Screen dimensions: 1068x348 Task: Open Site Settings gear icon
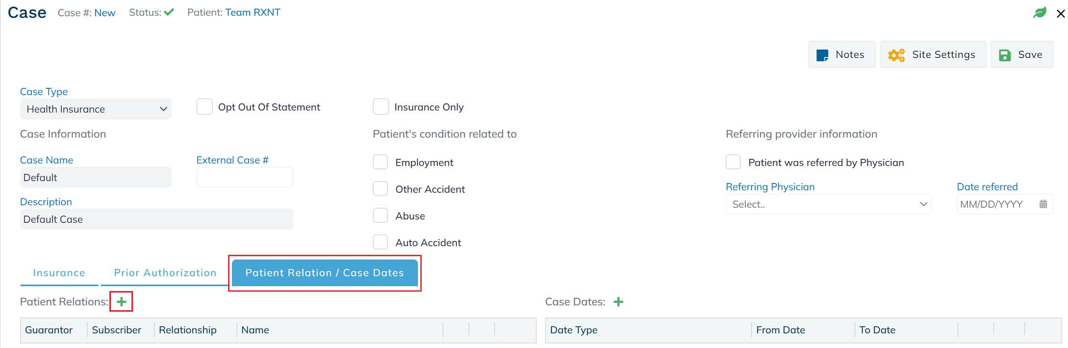(x=896, y=55)
